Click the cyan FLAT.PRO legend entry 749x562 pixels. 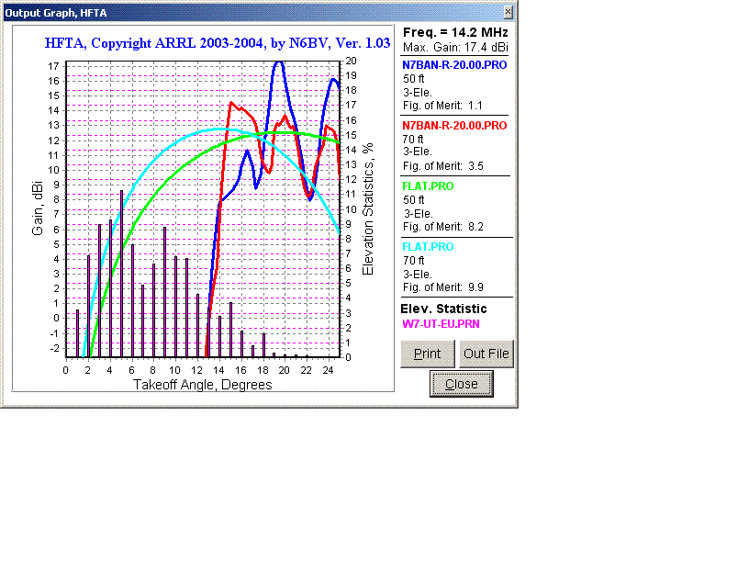pyautogui.click(x=428, y=247)
